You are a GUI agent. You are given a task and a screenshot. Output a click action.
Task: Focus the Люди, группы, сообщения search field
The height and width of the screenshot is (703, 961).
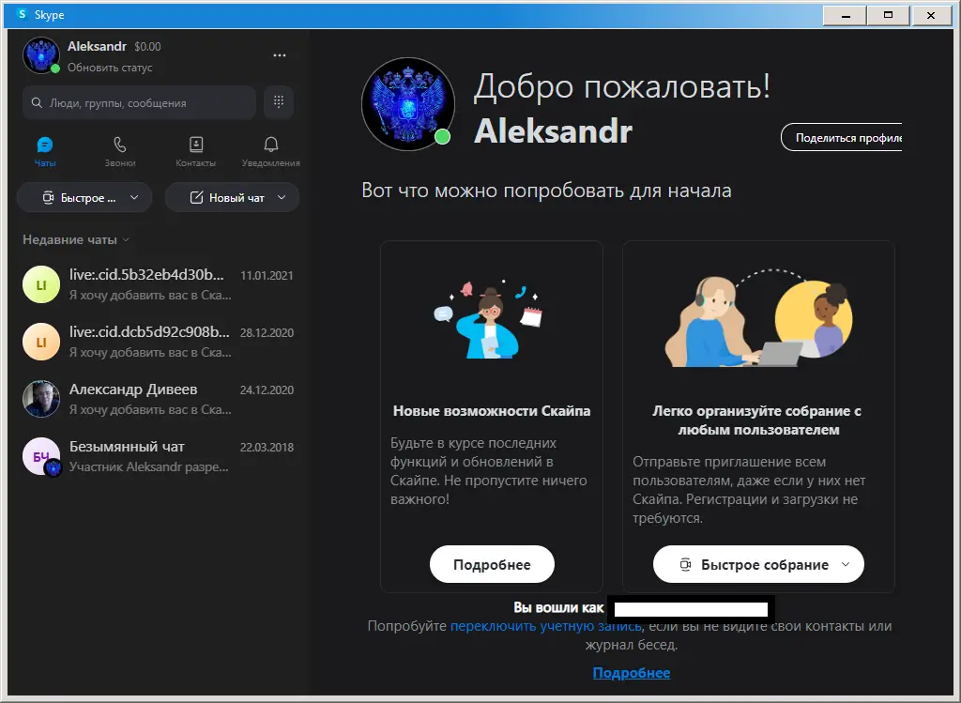click(x=139, y=102)
